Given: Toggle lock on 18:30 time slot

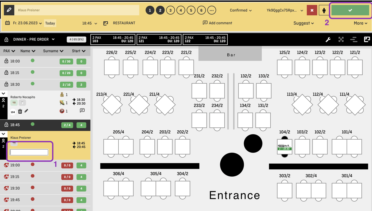Looking at the screenshot, I should (x=6, y=84).
